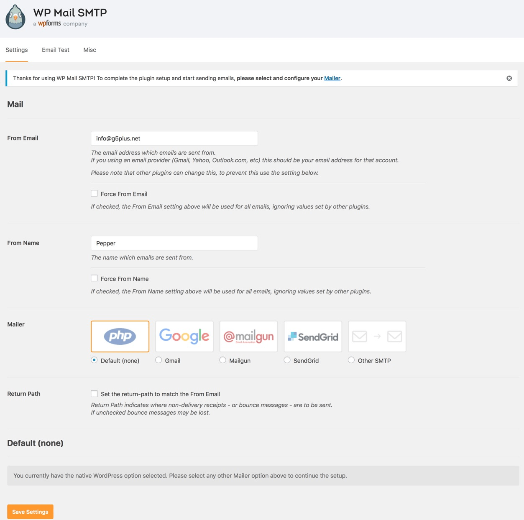Screen dimensions: 524x520
Task: Enable Force From Email checkbox
Action: point(94,194)
